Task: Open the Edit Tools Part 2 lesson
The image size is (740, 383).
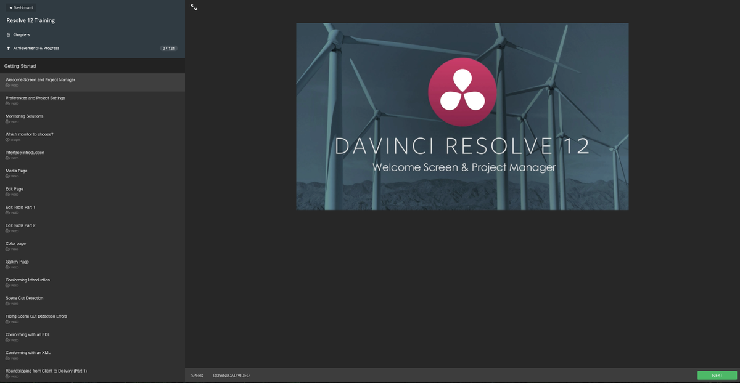Action: pyautogui.click(x=92, y=228)
